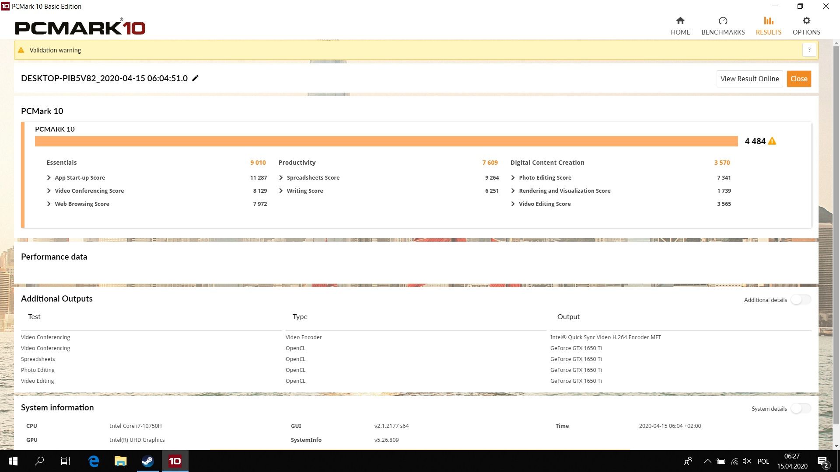
Task: Click the PCMark 10 logo
Action: coord(80,27)
